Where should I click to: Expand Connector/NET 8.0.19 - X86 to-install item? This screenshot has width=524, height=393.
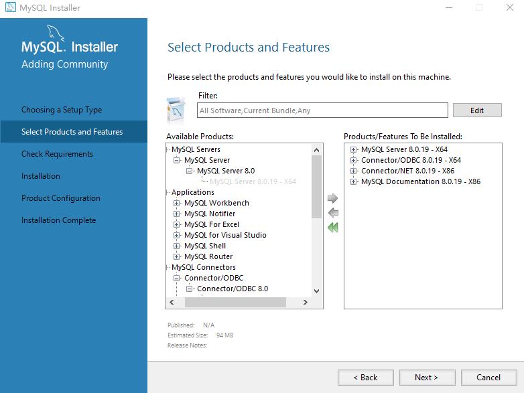pos(353,171)
